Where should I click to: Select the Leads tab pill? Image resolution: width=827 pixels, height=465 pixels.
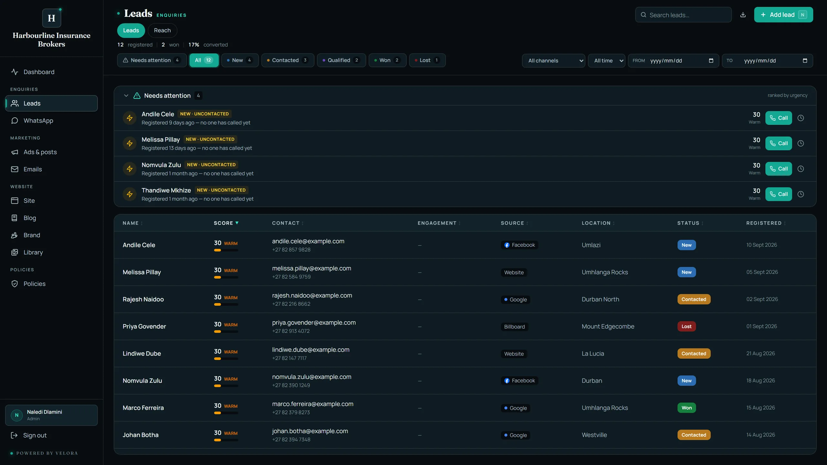coord(131,30)
